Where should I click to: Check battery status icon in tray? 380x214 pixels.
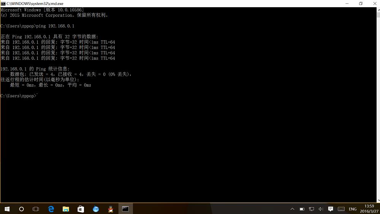(x=302, y=209)
